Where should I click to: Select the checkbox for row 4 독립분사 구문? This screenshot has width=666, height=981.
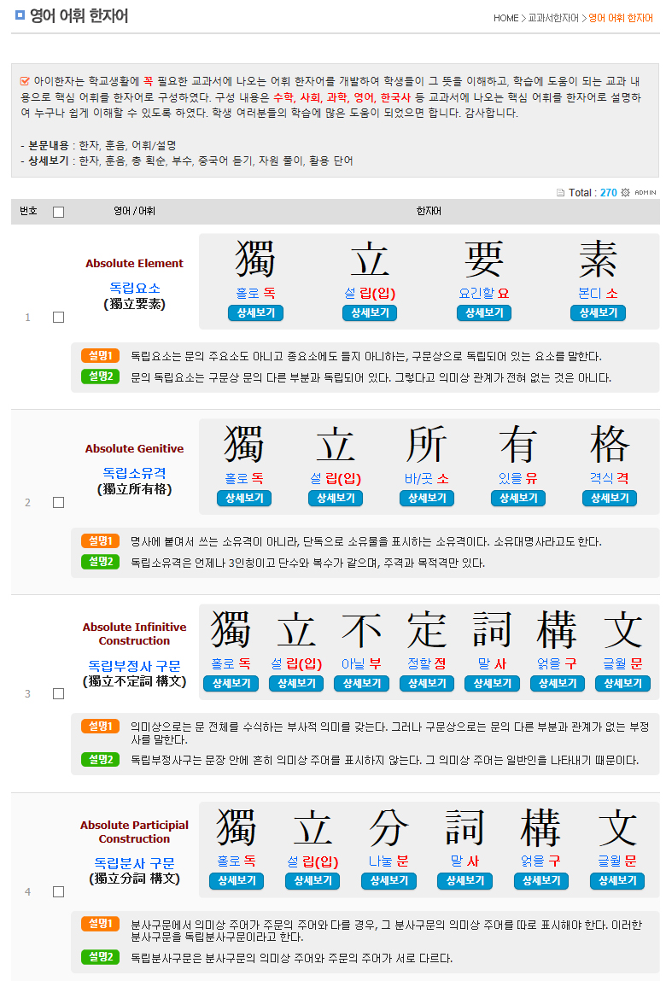click(58, 892)
